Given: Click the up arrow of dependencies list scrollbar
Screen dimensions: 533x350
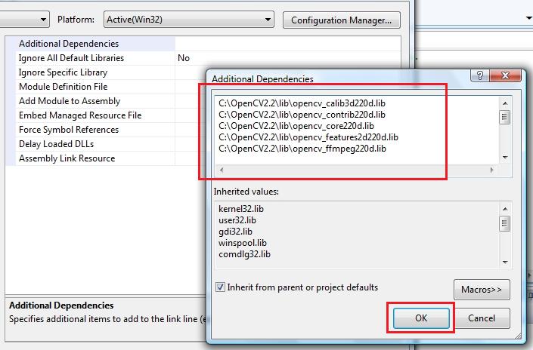Looking at the screenshot, I should [x=505, y=103].
